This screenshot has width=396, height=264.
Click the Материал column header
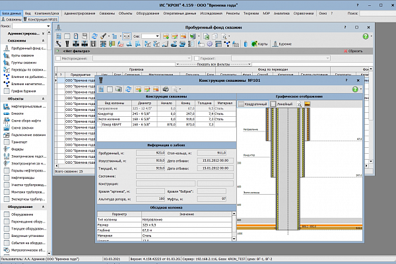point(225,103)
